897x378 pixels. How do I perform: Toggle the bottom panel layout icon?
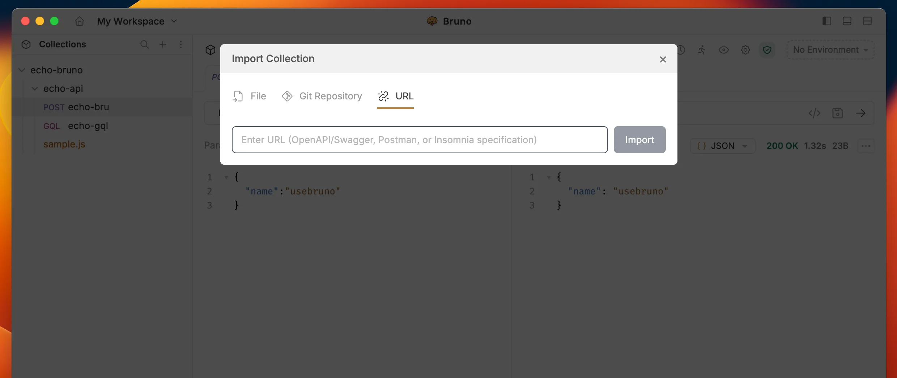[x=847, y=21]
